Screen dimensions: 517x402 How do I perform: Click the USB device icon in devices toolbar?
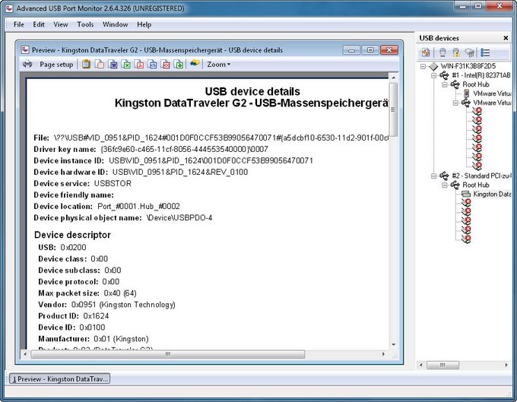pyautogui.click(x=442, y=52)
